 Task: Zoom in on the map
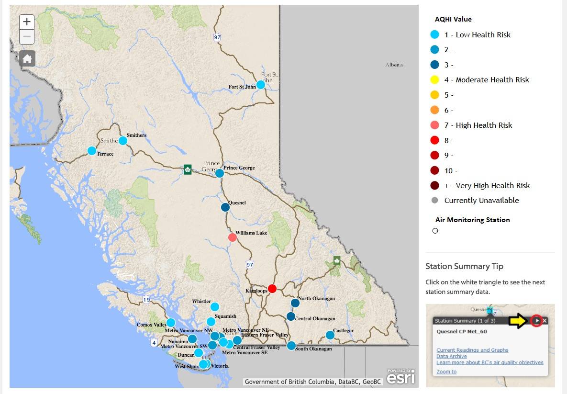pos(27,22)
